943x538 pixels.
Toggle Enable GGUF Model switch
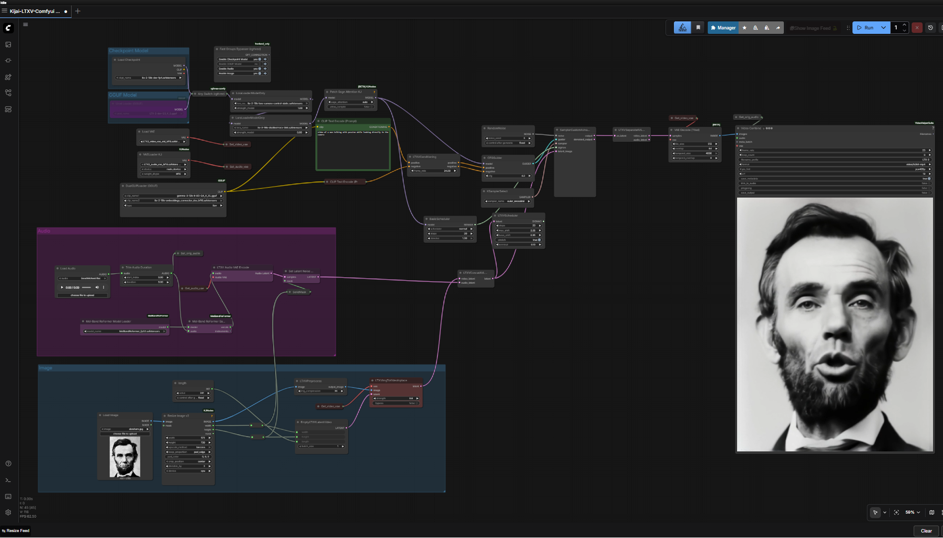[x=260, y=64]
